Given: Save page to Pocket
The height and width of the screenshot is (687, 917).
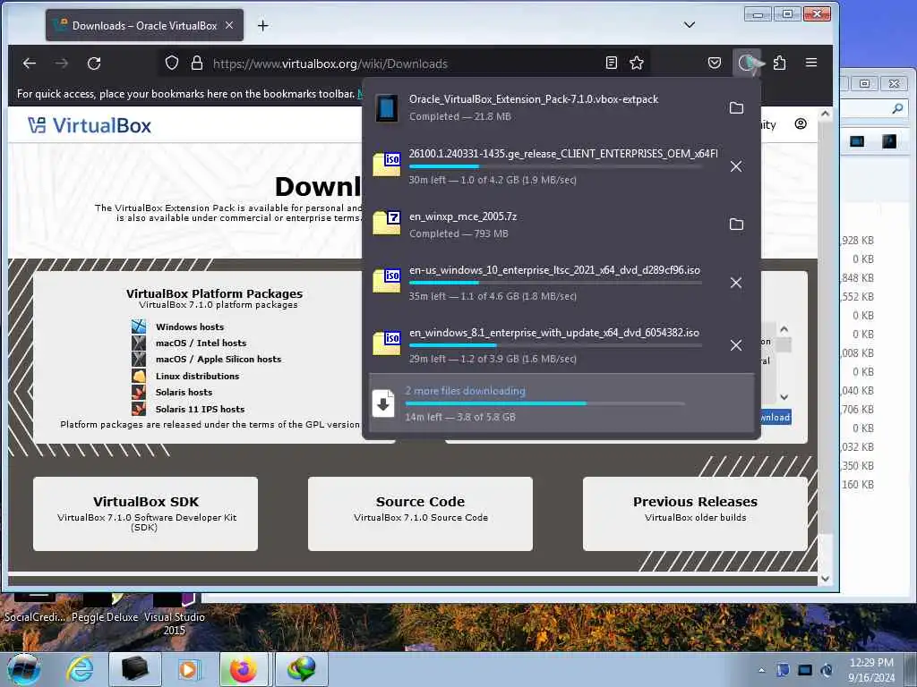Looking at the screenshot, I should click(714, 64).
